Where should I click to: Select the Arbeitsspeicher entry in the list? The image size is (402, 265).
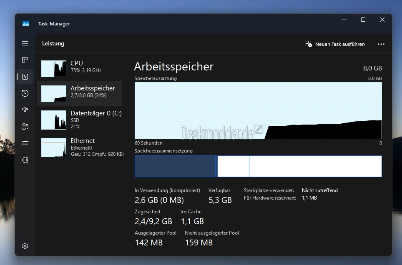(x=80, y=94)
